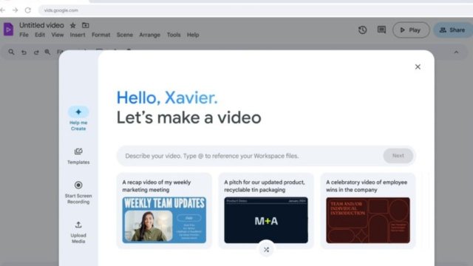This screenshot has width=473, height=266.
Task: Choose Upload Media option
Action: click(78, 232)
